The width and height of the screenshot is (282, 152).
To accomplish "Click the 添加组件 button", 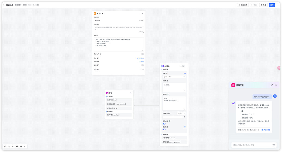I will [243, 5].
